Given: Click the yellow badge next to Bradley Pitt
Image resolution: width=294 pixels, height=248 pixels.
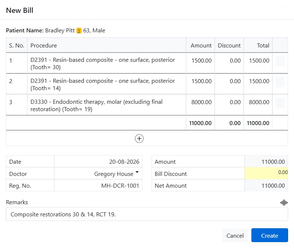Looking at the screenshot, I should pos(79,31).
